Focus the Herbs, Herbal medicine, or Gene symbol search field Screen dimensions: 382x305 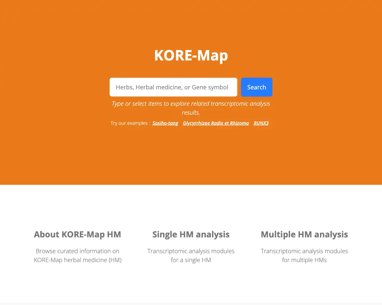[x=173, y=87]
